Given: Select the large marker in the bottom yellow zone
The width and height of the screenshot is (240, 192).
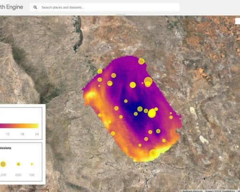Looking at the screenshot, I should tap(153, 153).
